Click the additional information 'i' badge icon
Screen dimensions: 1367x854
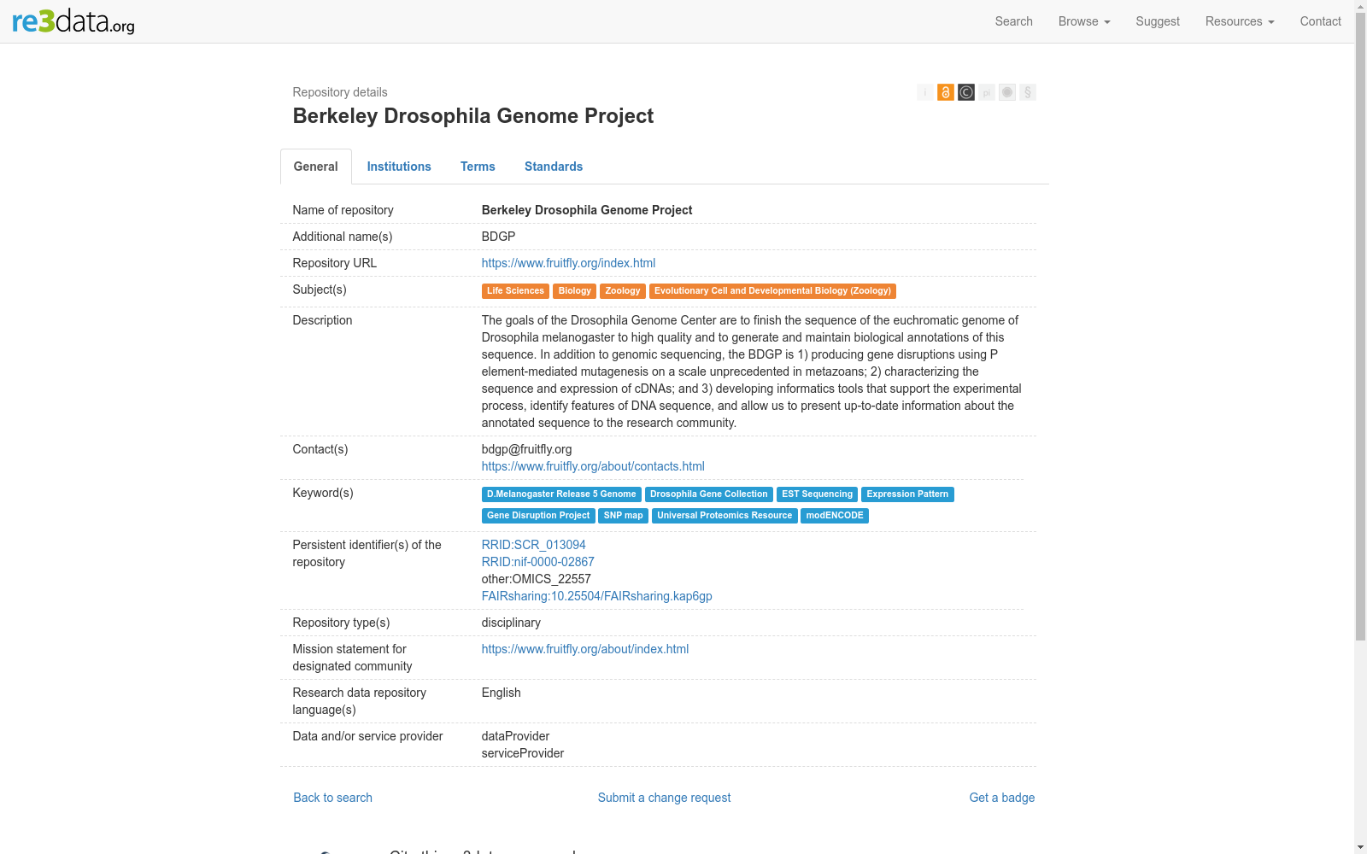pos(925,92)
